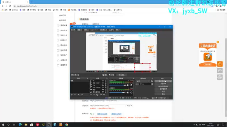Hide the Esp text source
The height and width of the screenshot is (127, 227).
point(103,85)
